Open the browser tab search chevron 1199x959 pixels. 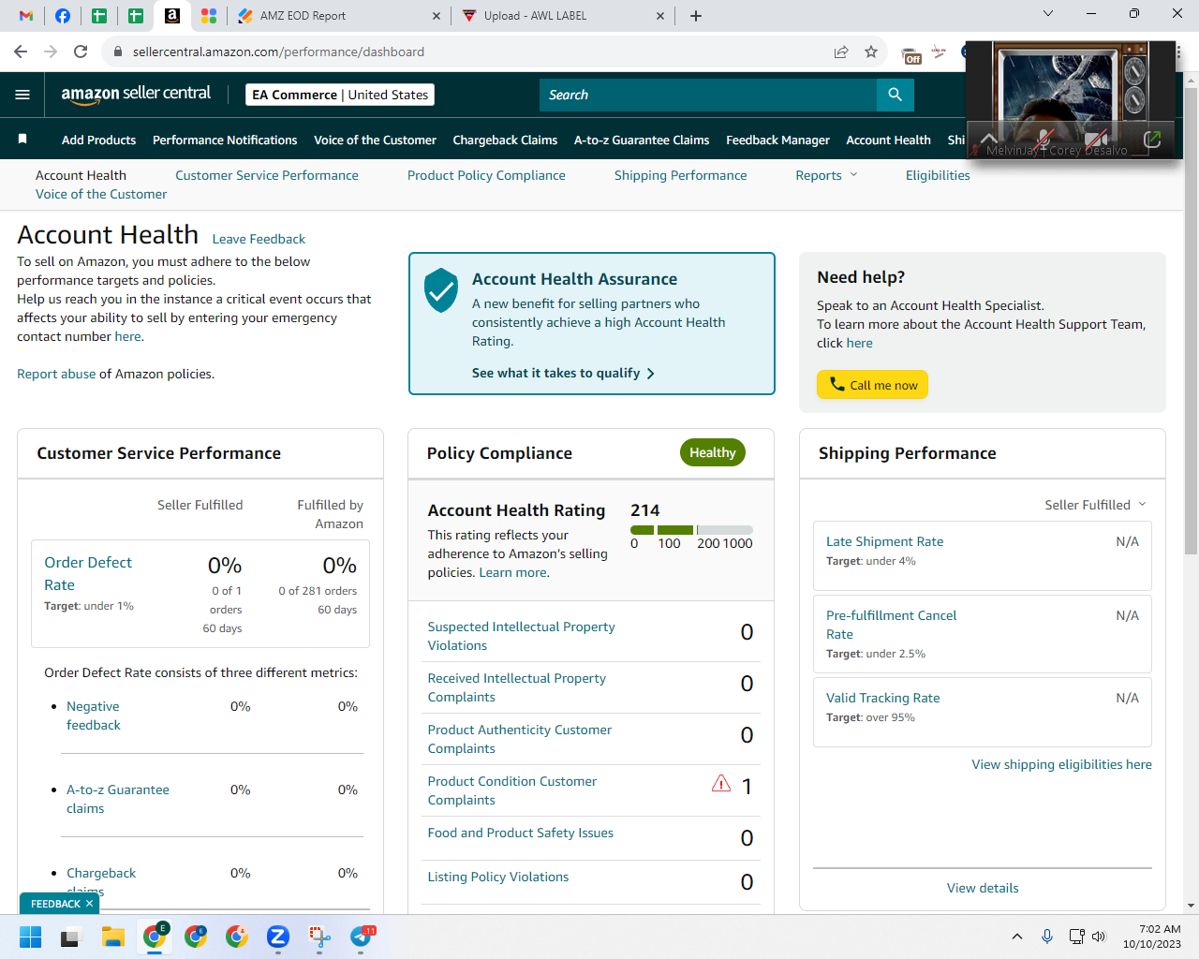[1048, 13]
